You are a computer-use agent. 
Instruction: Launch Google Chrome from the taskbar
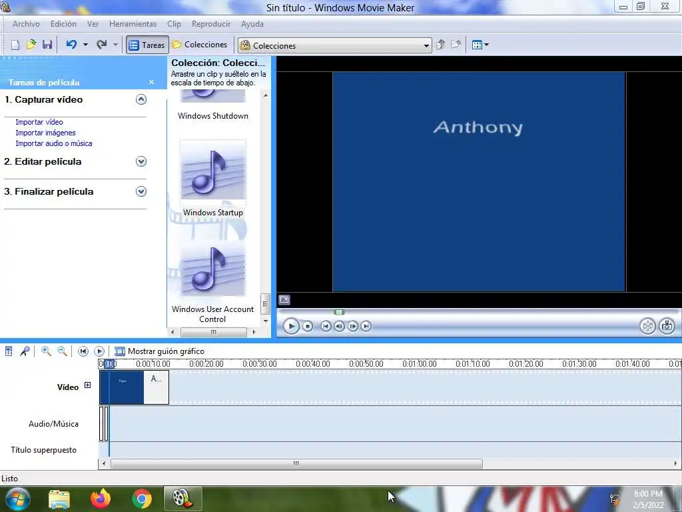[x=141, y=499]
